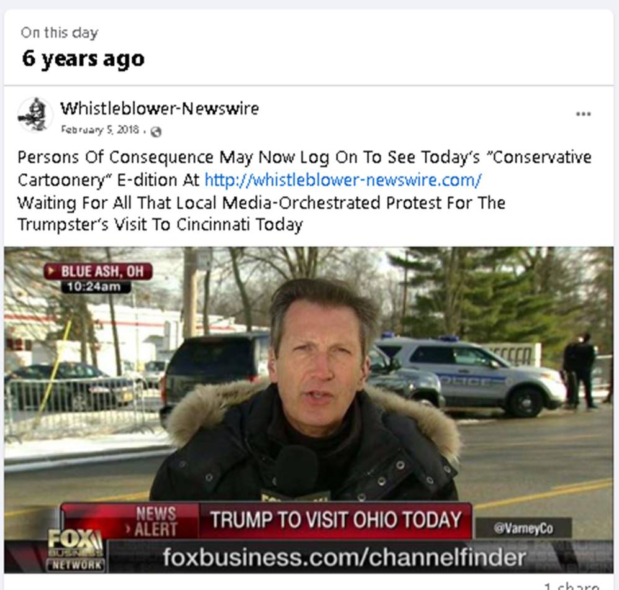Click the 6 years ago heading
619x590 pixels.
(x=83, y=59)
